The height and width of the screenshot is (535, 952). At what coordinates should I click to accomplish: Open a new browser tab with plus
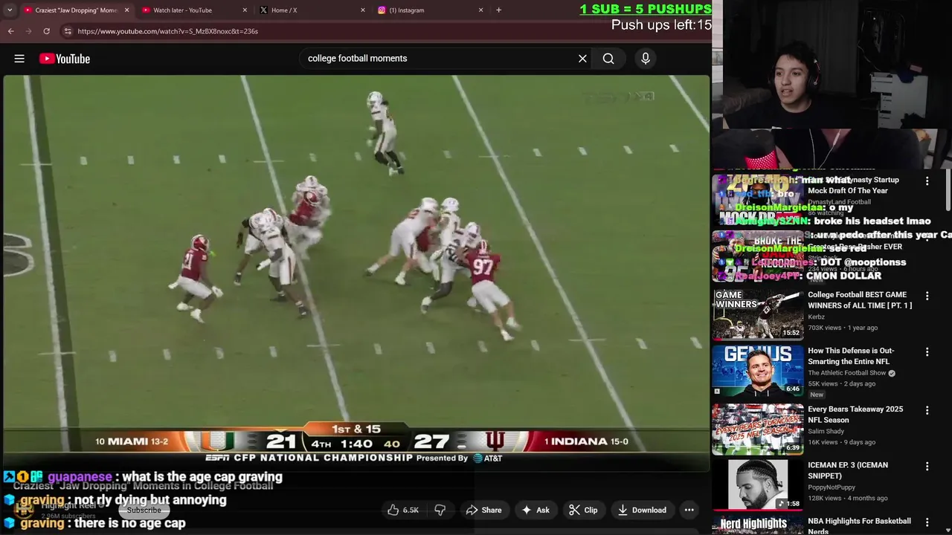coord(498,10)
